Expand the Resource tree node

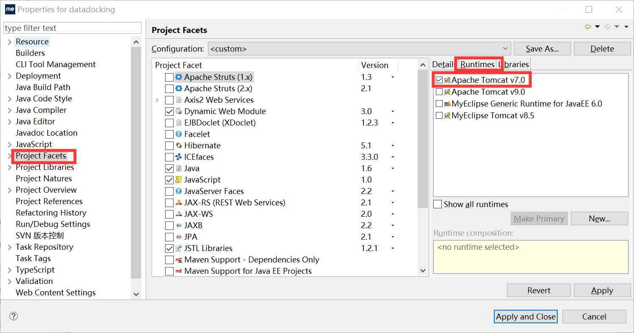(x=10, y=41)
